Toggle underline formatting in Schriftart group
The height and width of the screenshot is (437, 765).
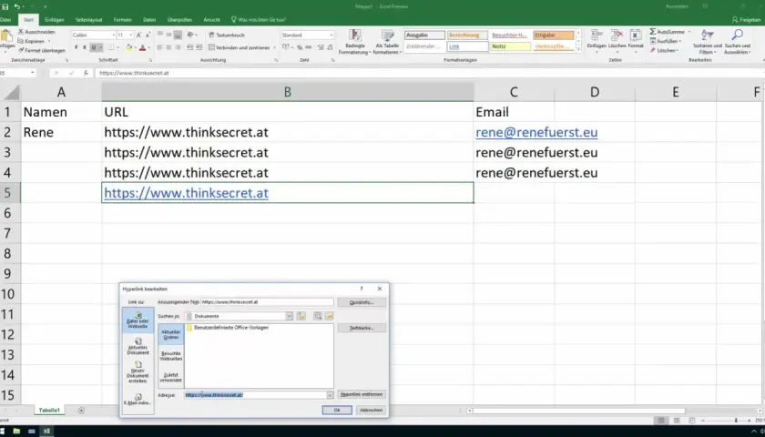[x=93, y=47]
